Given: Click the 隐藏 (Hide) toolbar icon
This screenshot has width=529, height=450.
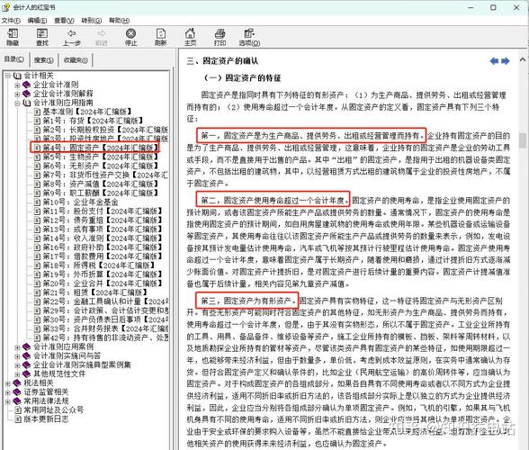Looking at the screenshot, I should pos(13,37).
